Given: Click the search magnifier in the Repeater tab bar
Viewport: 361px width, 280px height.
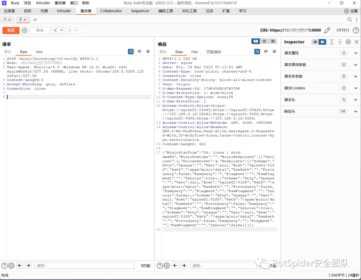Looking at the screenshot, I should point(350,20).
